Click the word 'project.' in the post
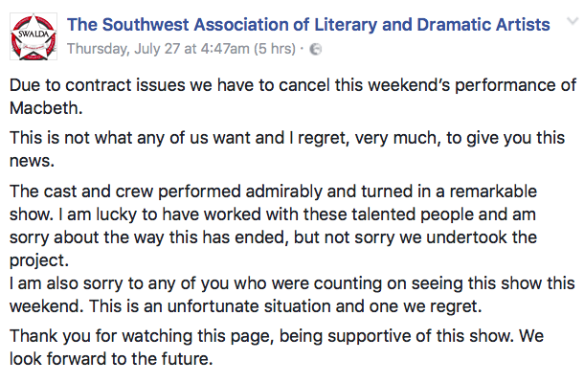The height and width of the screenshot is (383, 584). click(x=39, y=260)
